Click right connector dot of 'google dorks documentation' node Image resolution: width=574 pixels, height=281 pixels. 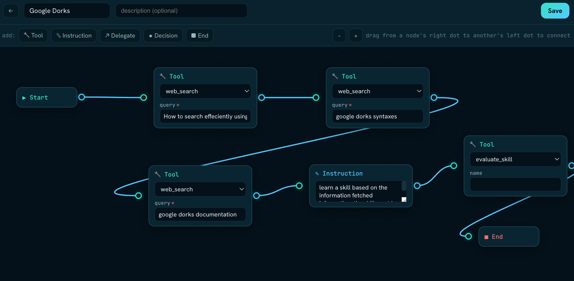click(256, 196)
